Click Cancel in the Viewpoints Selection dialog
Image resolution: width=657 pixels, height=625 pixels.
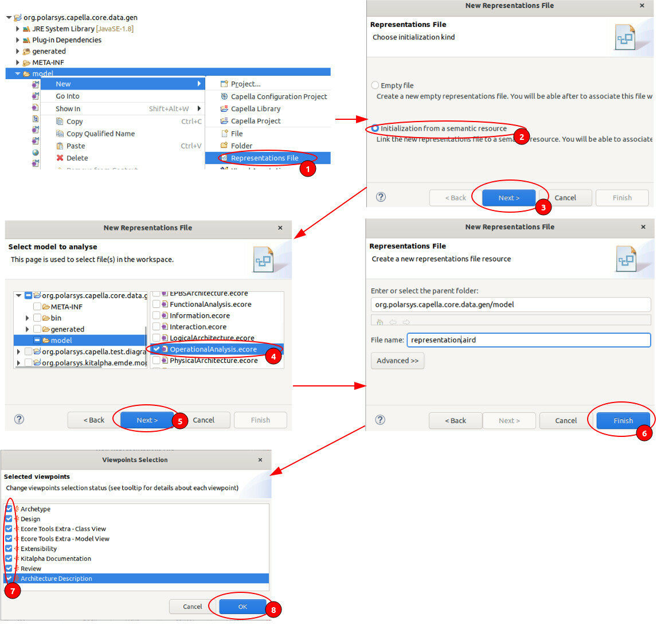[x=192, y=607]
